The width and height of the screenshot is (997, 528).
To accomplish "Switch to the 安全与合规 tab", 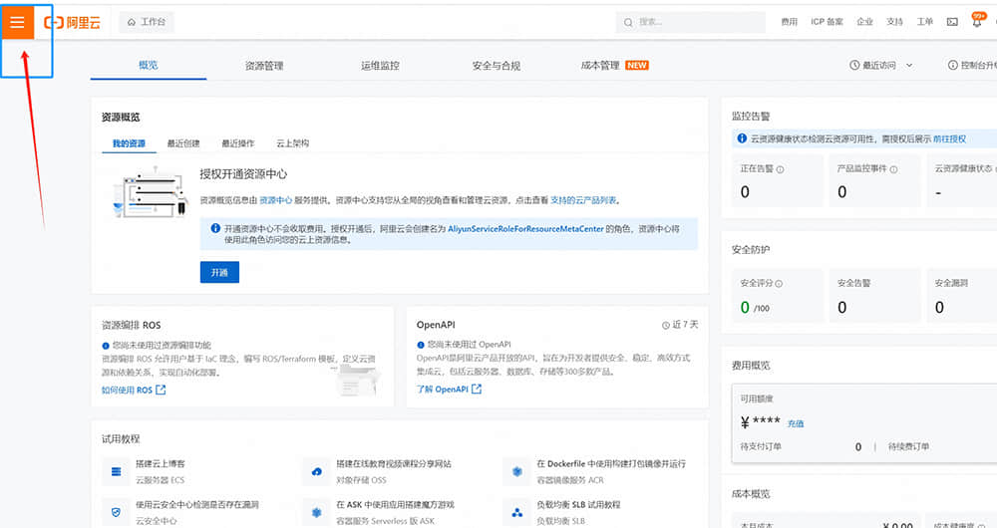I will pos(496,66).
